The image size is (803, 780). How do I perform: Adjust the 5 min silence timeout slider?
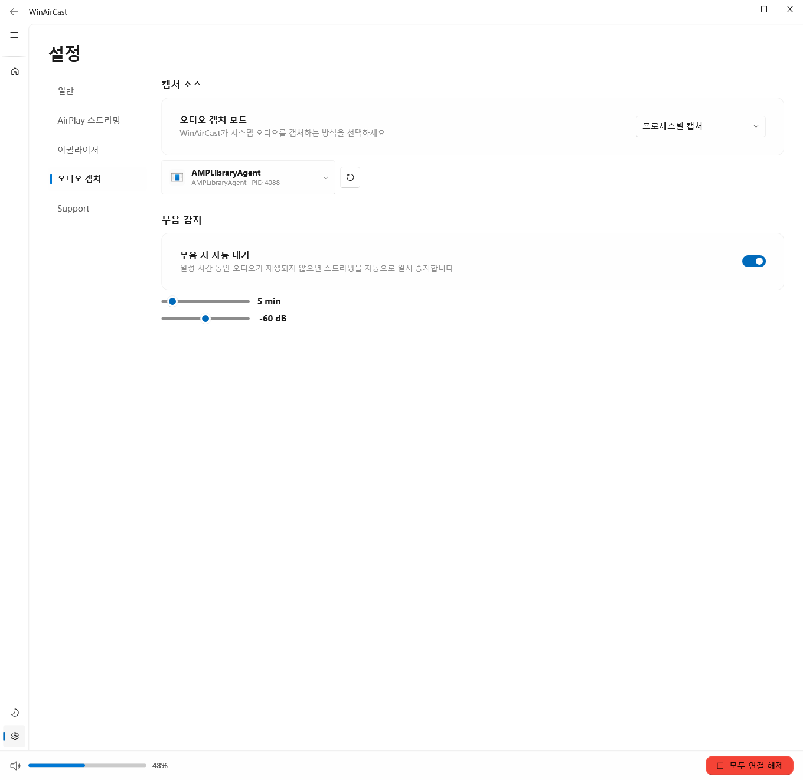click(205, 301)
